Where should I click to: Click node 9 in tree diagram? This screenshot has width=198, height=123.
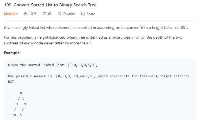(x=25, y=104)
